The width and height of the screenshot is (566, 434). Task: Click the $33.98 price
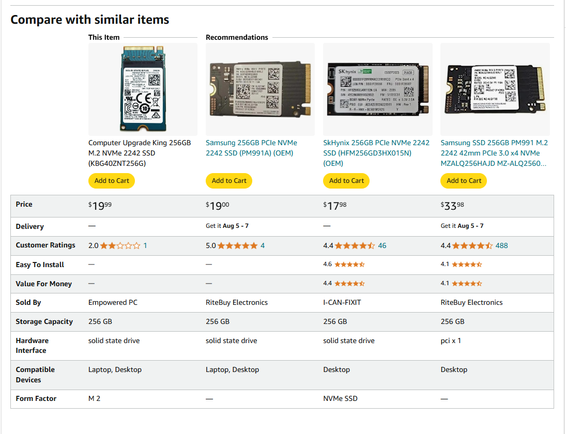[452, 206]
